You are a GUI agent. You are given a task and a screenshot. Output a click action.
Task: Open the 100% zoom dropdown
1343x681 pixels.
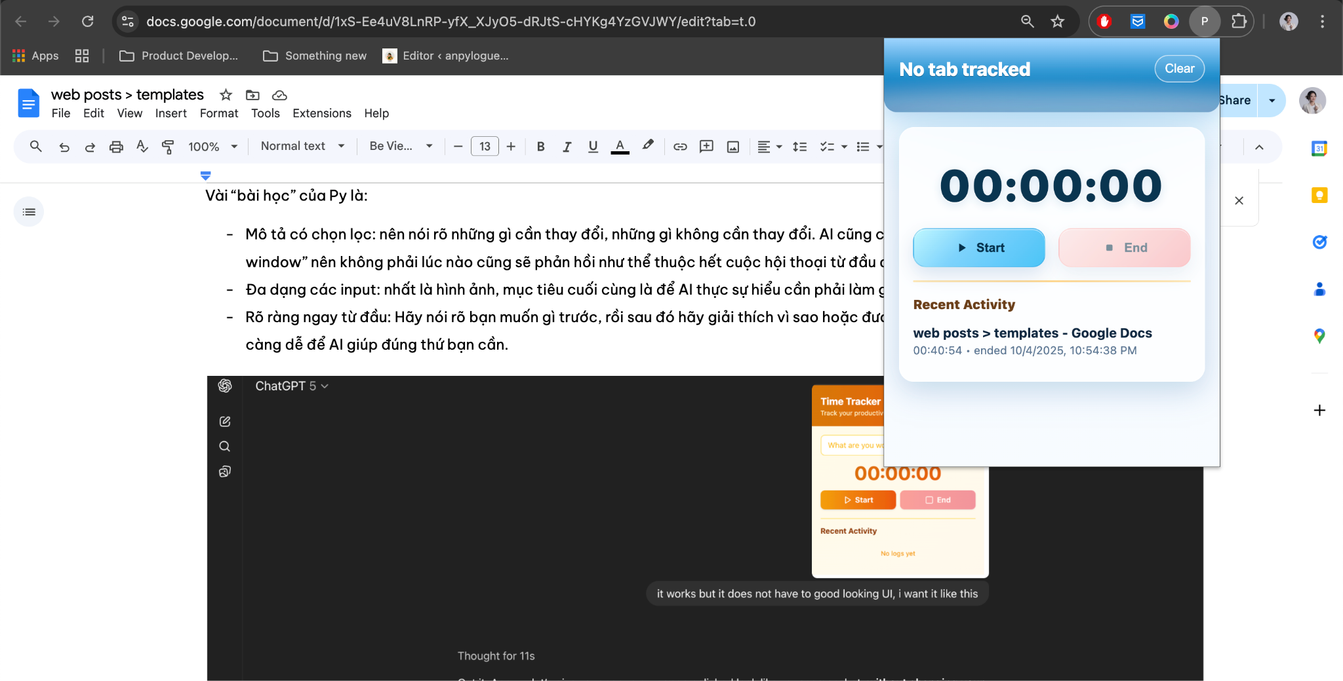212,147
